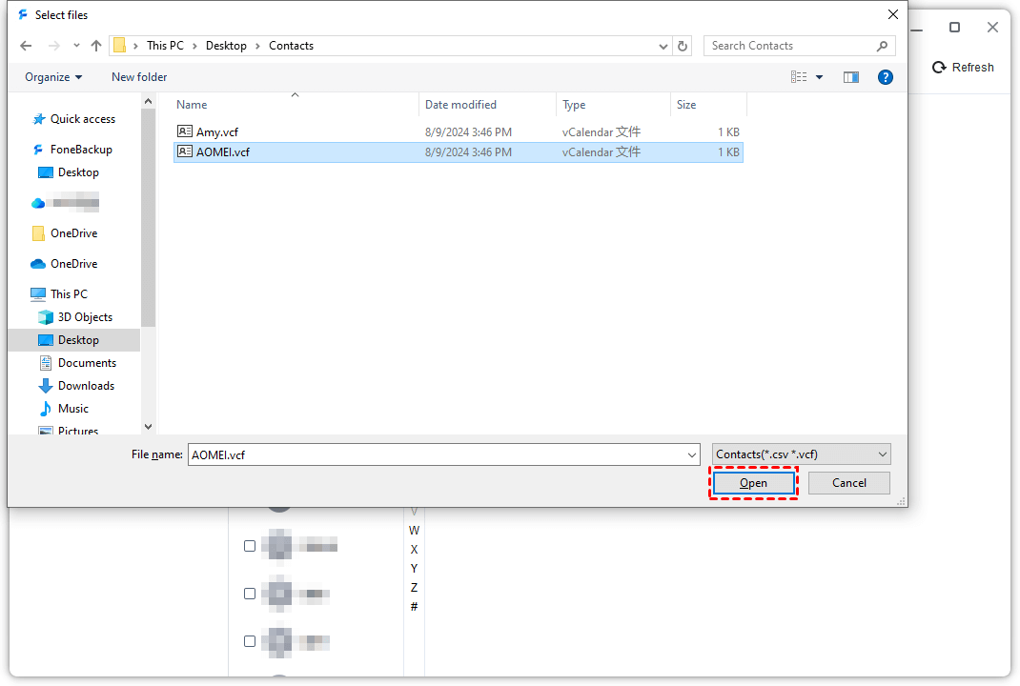Go forward with the right arrow
Image resolution: width=1020 pixels, height=686 pixels.
[54, 46]
